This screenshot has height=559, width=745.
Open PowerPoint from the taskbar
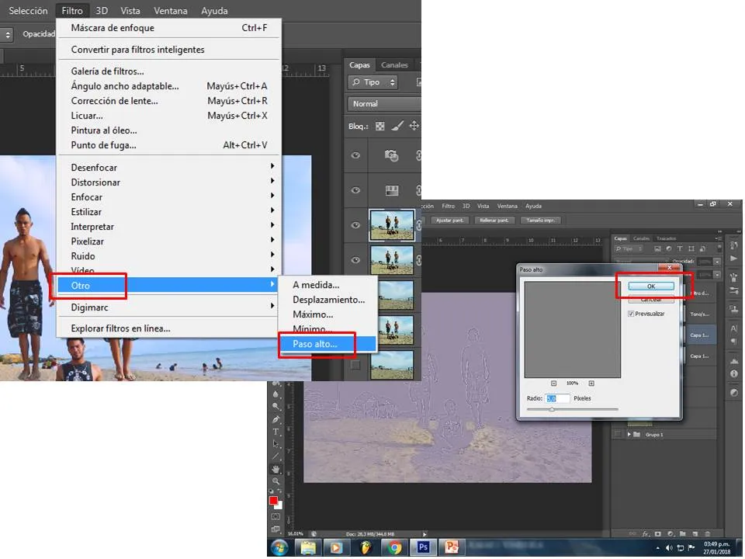click(452, 547)
